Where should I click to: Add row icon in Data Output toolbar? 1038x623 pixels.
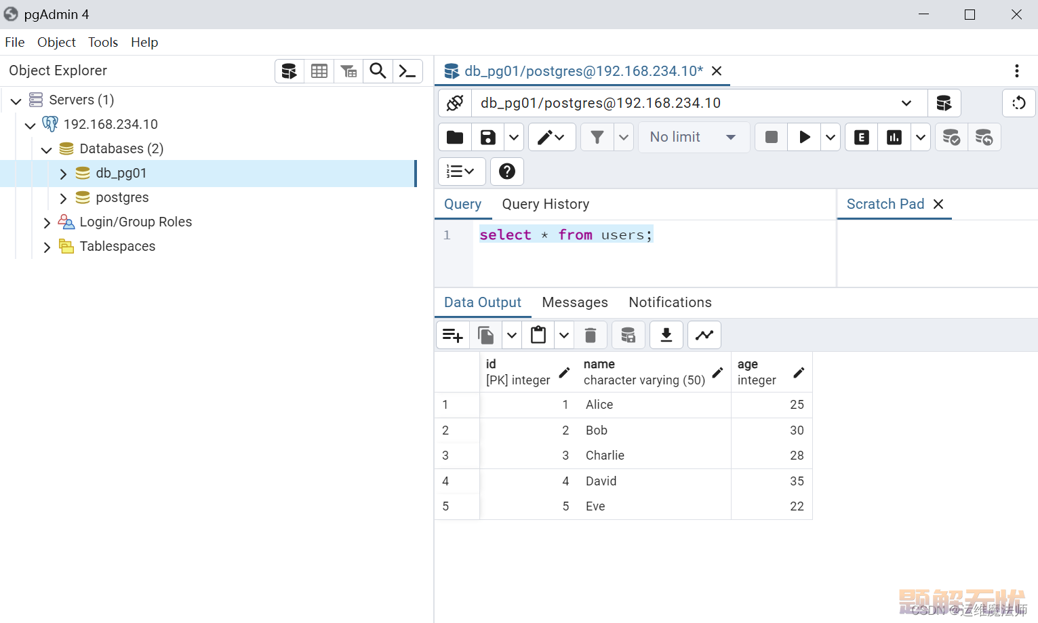[x=452, y=335]
